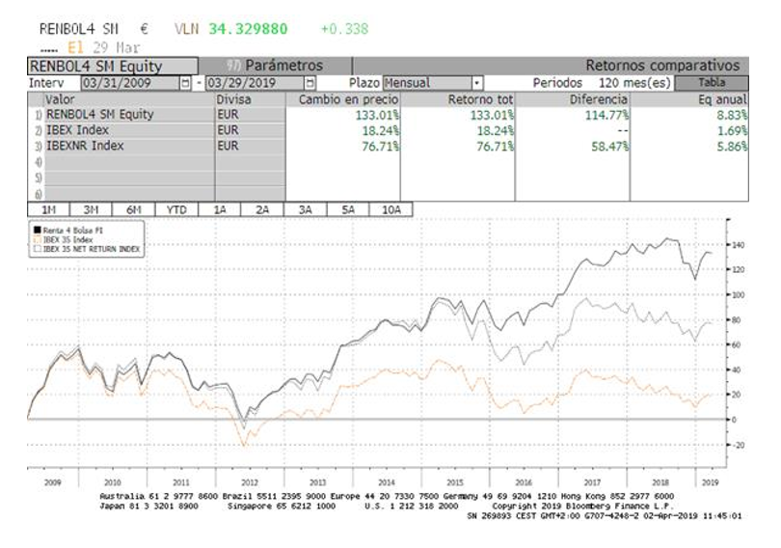This screenshot has height=548, width=781.
Task: Open start date calendar picker icon
Action: [x=185, y=83]
